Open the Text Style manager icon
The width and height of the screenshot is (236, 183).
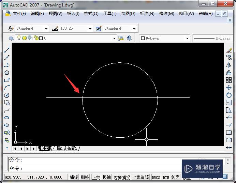[x=11, y=28]
